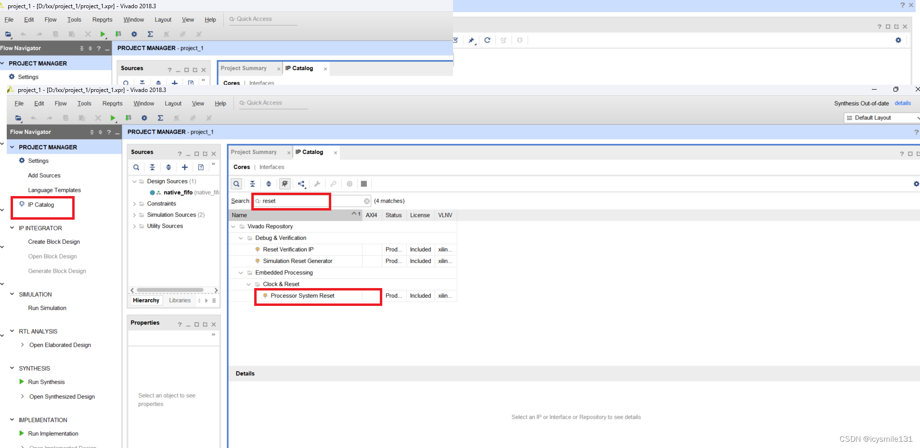
Task: Open the IP Catalog settings gear on the right
Action: (x=916, y=184)
